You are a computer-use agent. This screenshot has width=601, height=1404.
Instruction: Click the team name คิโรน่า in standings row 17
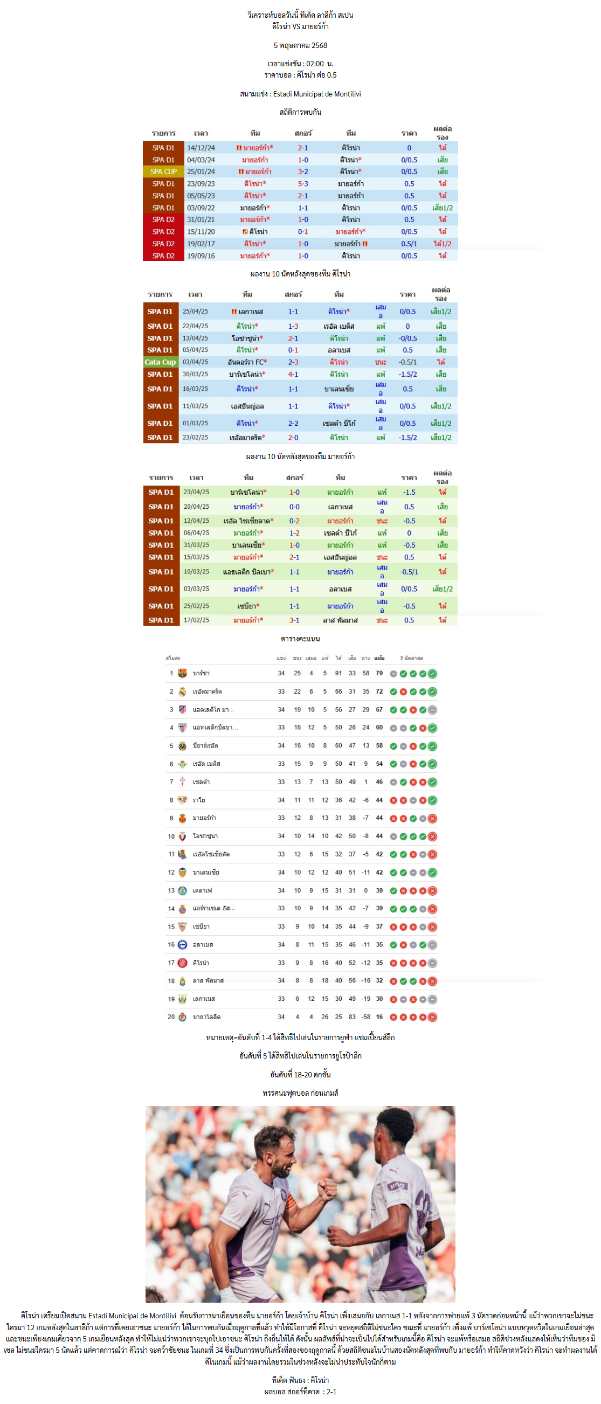coord(201,963)
